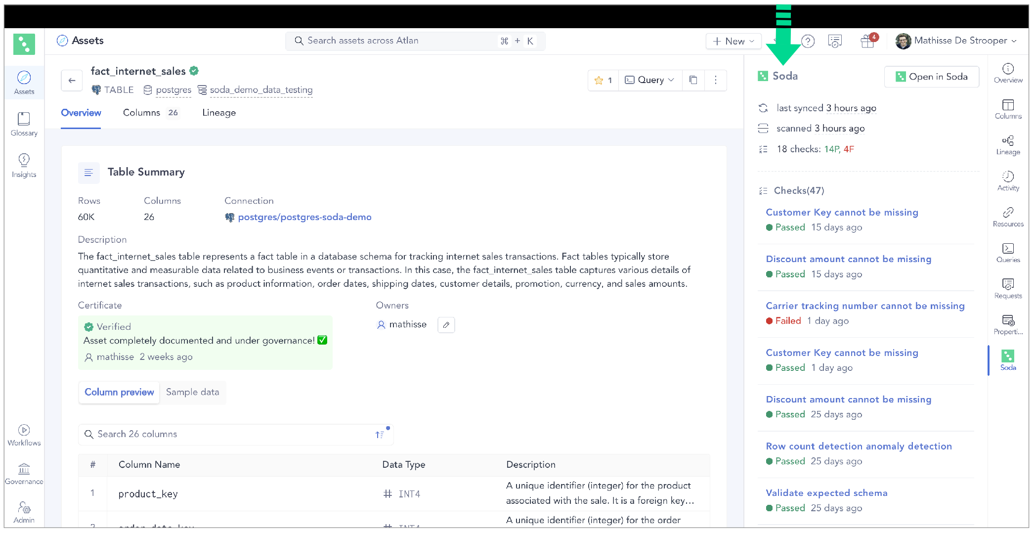1035x533 pixels.
Task: Open the Lineage panel in right sidebar
Action: [x=1008, y=145]
